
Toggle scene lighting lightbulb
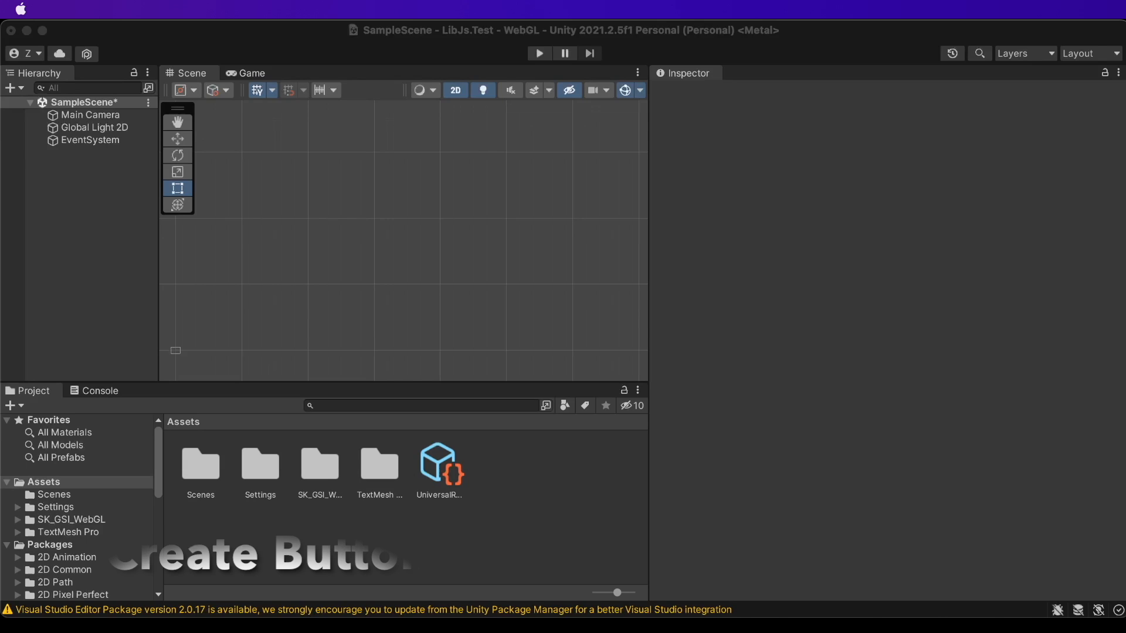(483, 90)
